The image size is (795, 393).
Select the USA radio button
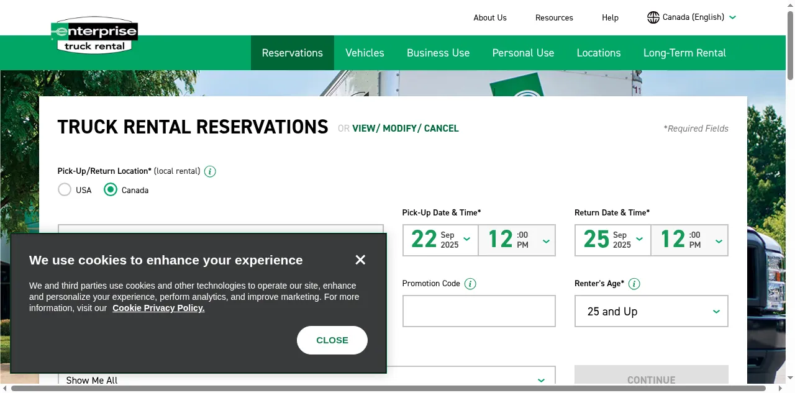[x=65, y=190]
